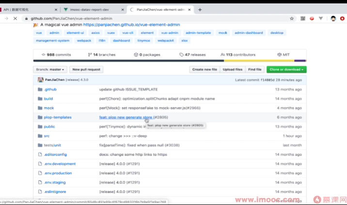The image size is (347, 205).
Task: Open the .editorconfig file
Action: point(55,155)
